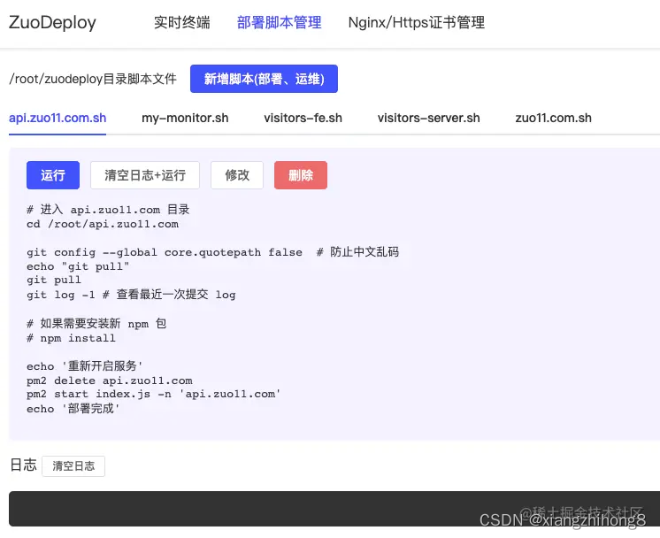
Task: Open the visitors-fe.sh script tab
Action: tap(303, 118)
